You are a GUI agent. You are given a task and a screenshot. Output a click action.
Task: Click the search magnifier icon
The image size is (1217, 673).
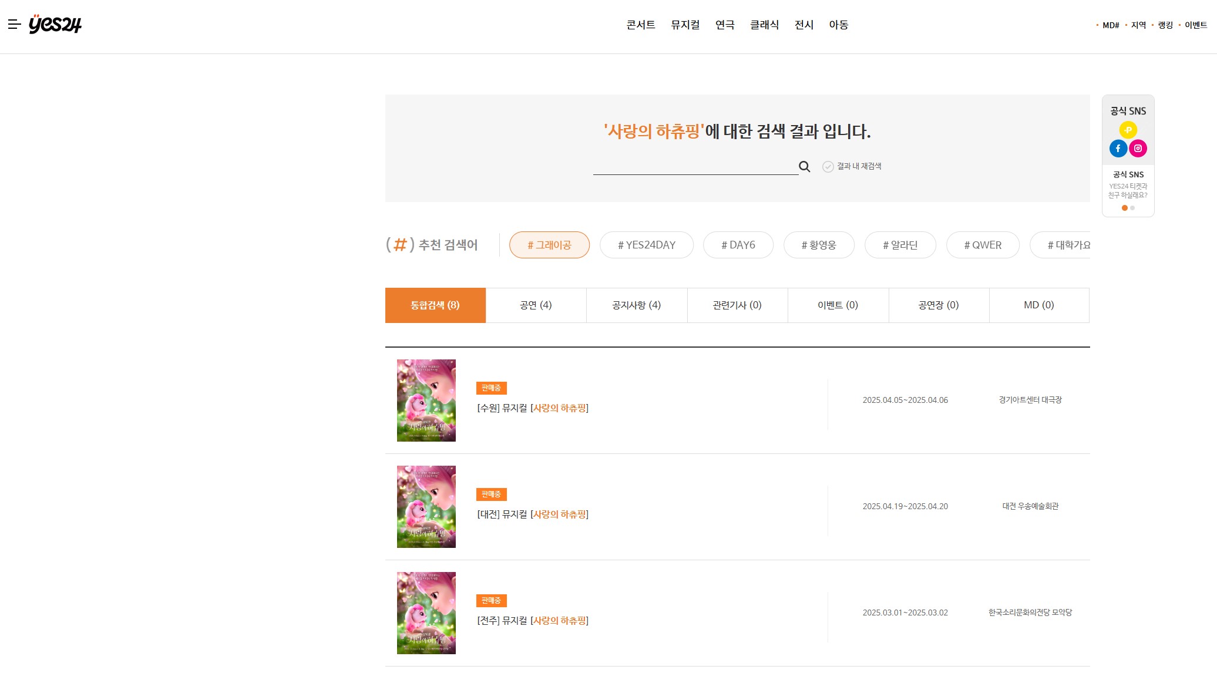pyautogui.click(x=804, y=167)
